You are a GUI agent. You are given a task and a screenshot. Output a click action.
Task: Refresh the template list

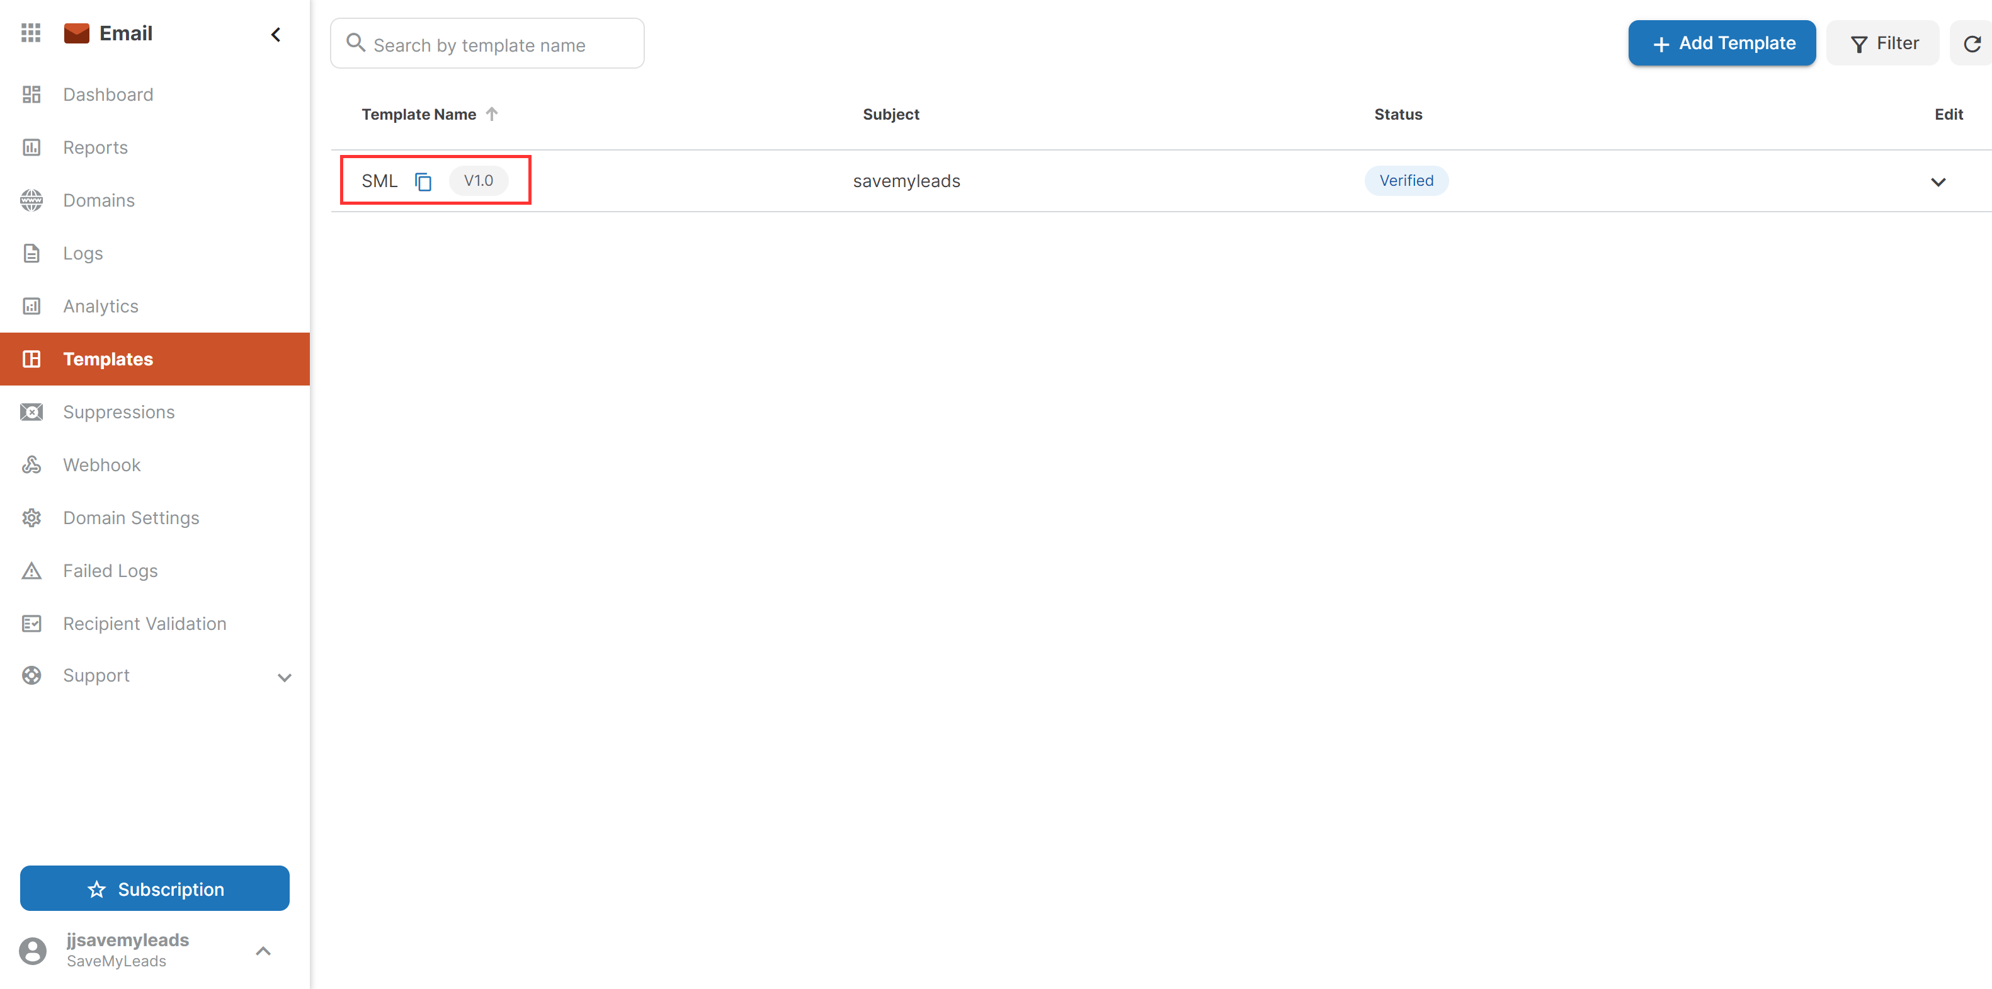click(1972, 44)
